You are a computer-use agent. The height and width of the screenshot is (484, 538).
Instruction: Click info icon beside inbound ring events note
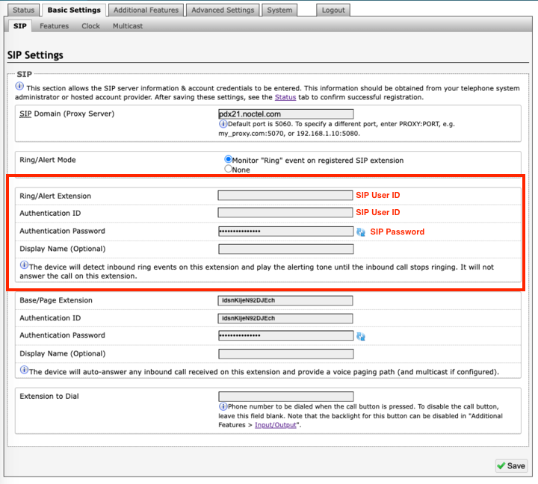pyautogui.click(x=24, y=266)
